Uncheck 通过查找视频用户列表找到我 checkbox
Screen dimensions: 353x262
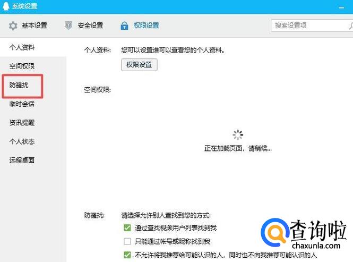(x=127, y=228)
